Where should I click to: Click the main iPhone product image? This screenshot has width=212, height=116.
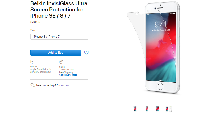pos(154,47)
